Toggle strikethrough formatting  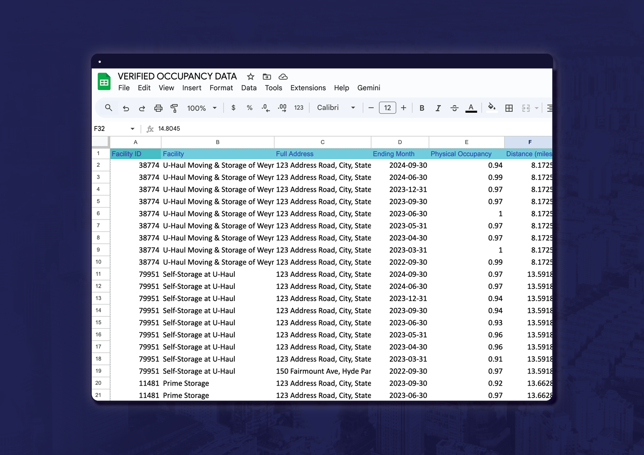454,108
